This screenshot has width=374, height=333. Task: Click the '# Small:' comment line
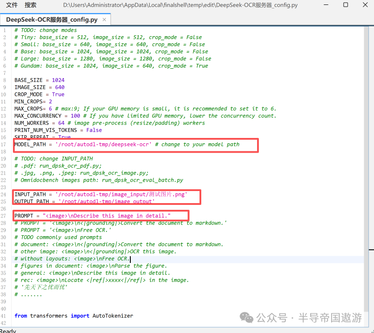coord(110,45)
